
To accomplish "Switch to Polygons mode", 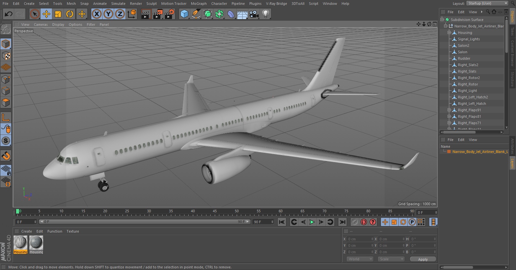I will click(6, 103).
